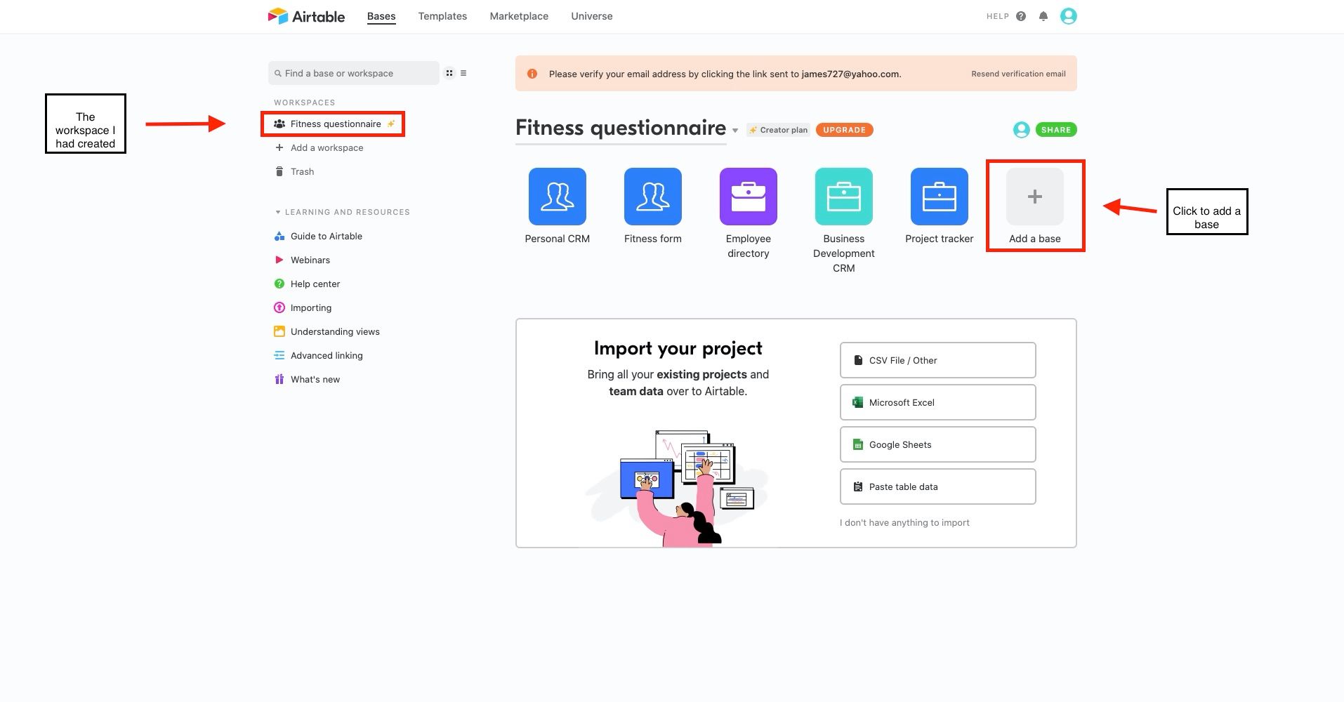Open the help question mark icon
The width and height of the screenshot is (1344, 702).
[x=1021, y=16]
